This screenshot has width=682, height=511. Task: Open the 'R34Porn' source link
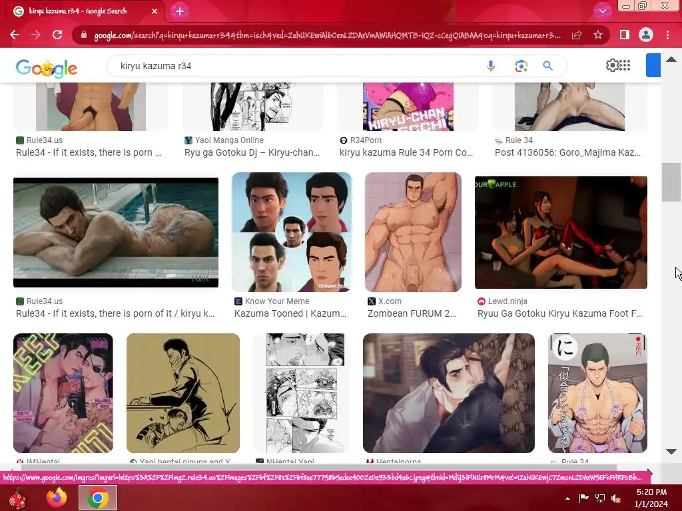366,140
